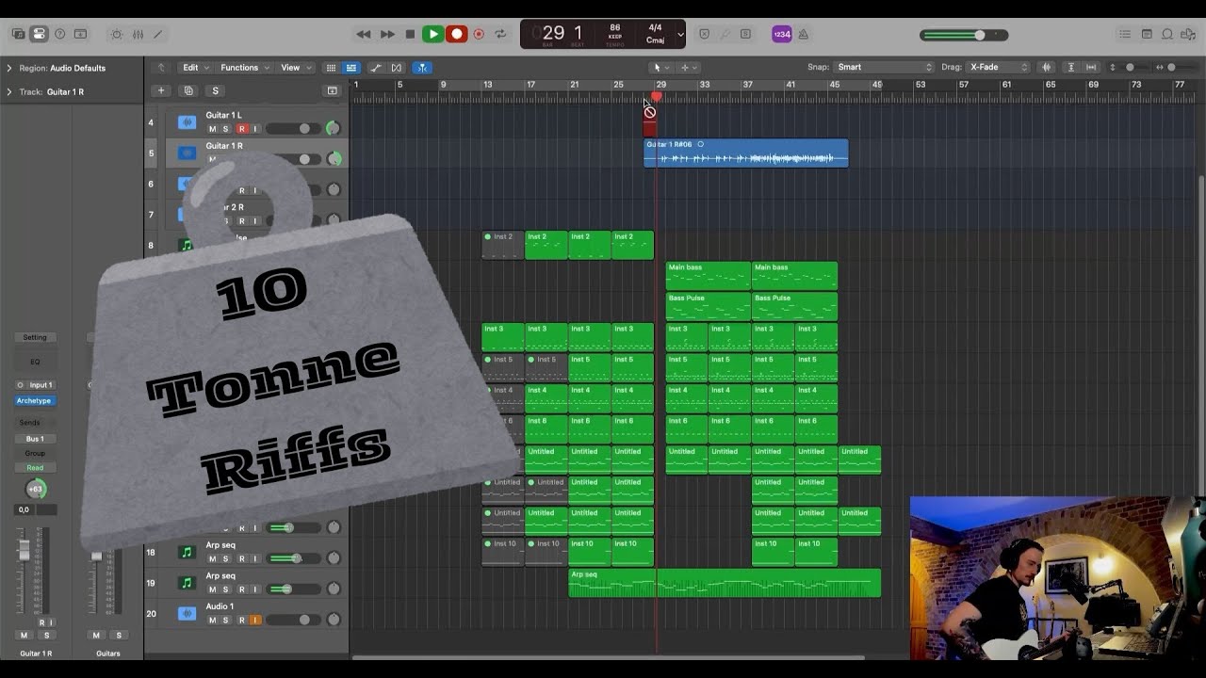Change the Read automation mode
This screenshot has height=678, width=1206.
pyautogui.click(x=35, y=467)
